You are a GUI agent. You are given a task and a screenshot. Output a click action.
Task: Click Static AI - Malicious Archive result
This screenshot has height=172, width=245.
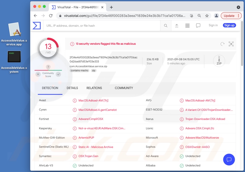pos(96,147)
